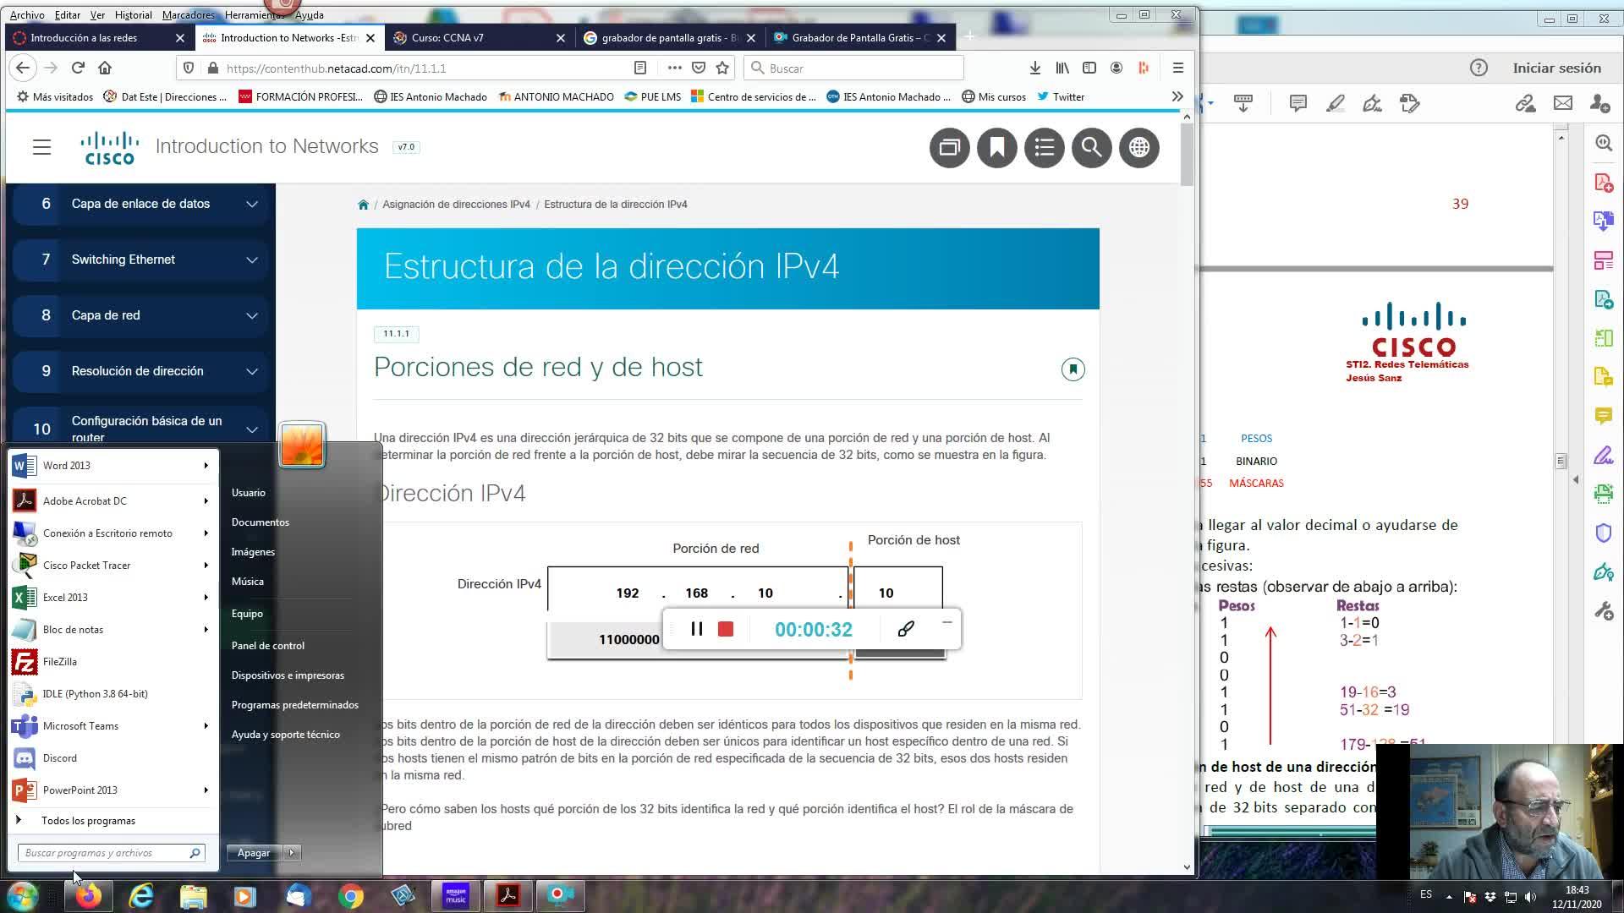Launch Cisco Packet Tracer from Start menu
This screenshot has width=1624, height=913.
[86, 565]
